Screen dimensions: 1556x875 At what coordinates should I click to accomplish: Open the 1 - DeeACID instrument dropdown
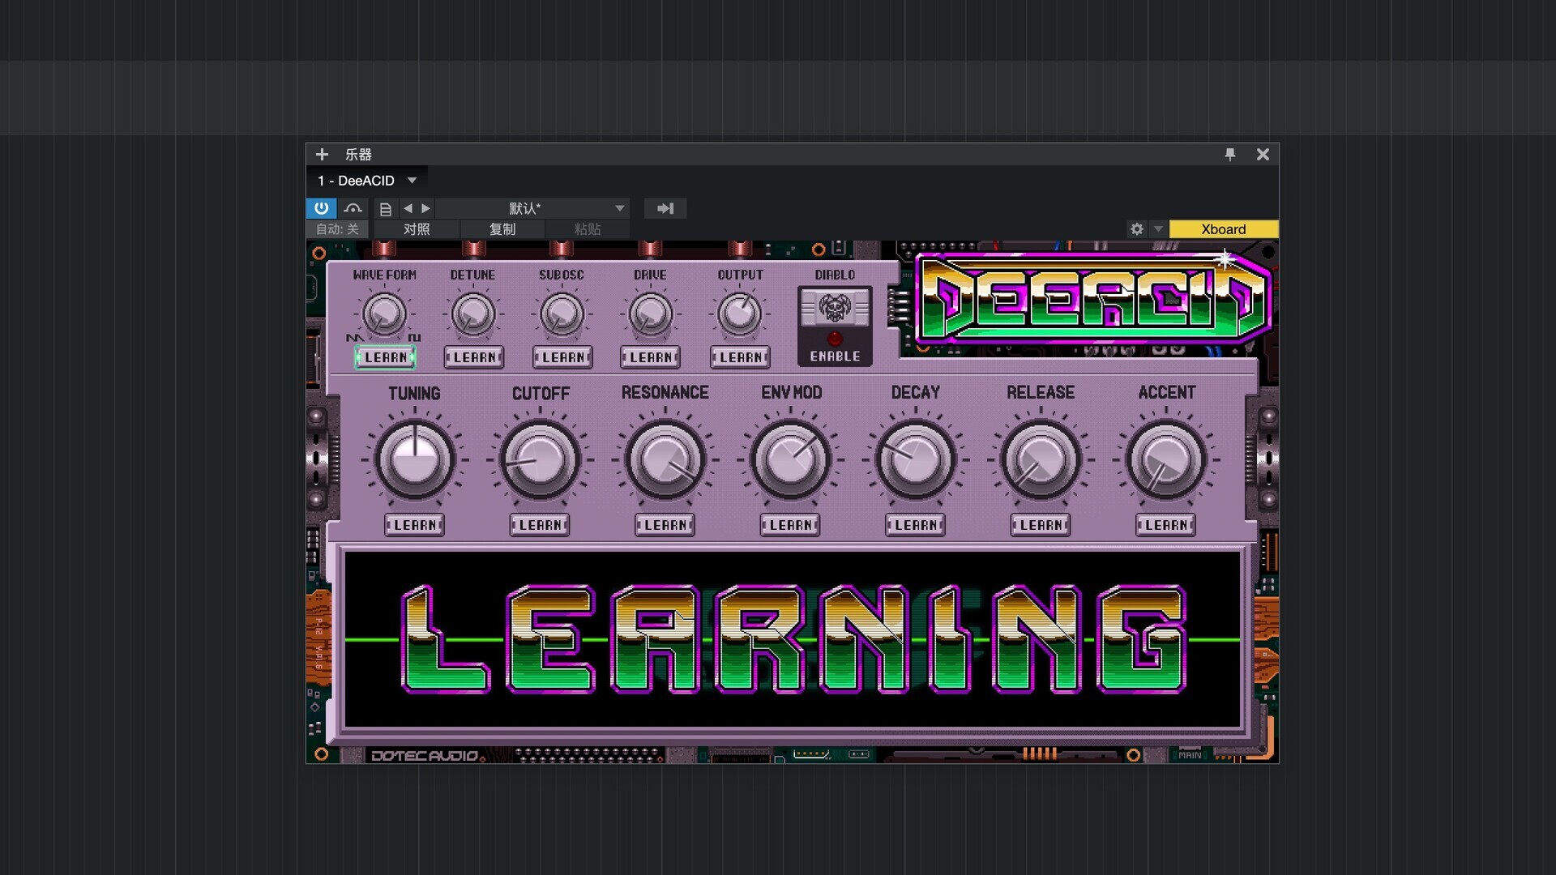[367, 180]
